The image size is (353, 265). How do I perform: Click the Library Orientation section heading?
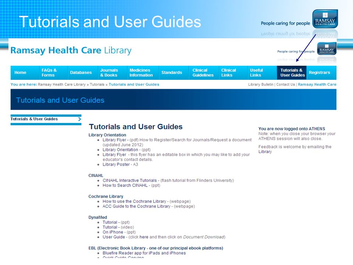pyautogui.click(x=107, y=135)
